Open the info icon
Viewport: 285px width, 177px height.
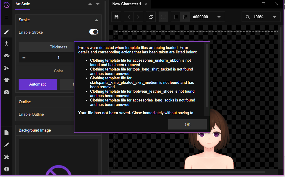coord(6,169)
